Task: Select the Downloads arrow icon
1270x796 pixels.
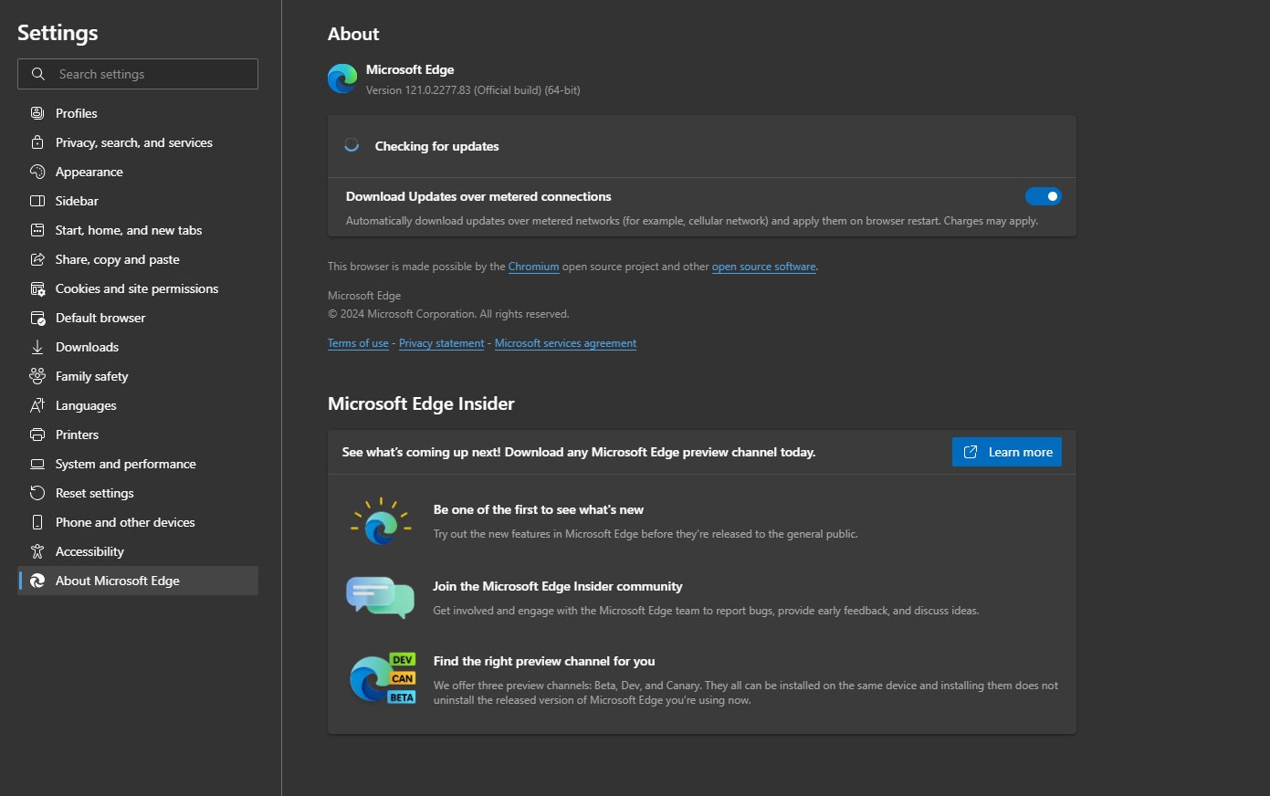Action: coord(37,347)
